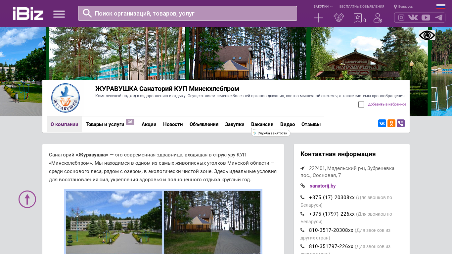This screenshot has width=452, height=254.
Task: Click phone number +375 (17) 20308xx
Action: 332,197
